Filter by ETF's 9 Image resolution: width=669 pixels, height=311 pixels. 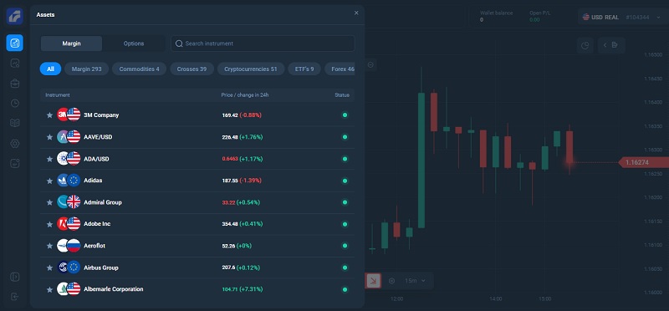tap(304, 69)
